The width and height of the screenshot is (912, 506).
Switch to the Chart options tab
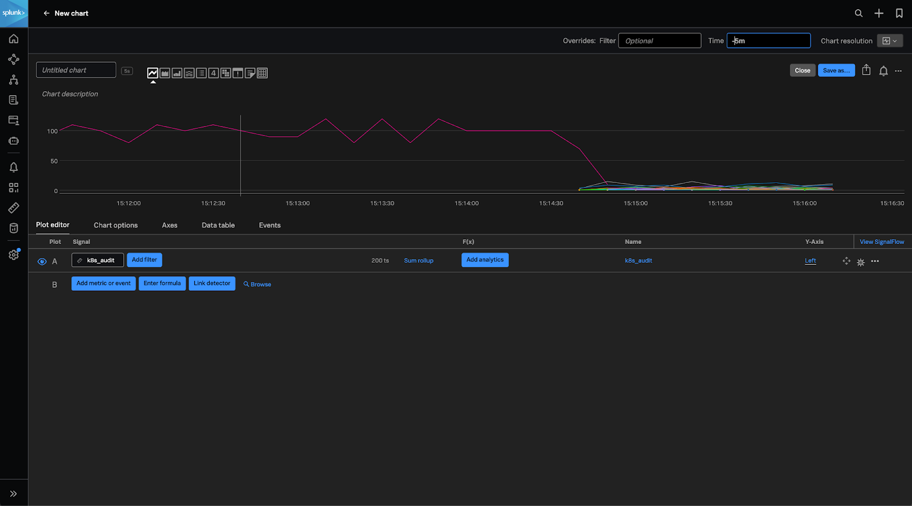[x=116, y=226]
